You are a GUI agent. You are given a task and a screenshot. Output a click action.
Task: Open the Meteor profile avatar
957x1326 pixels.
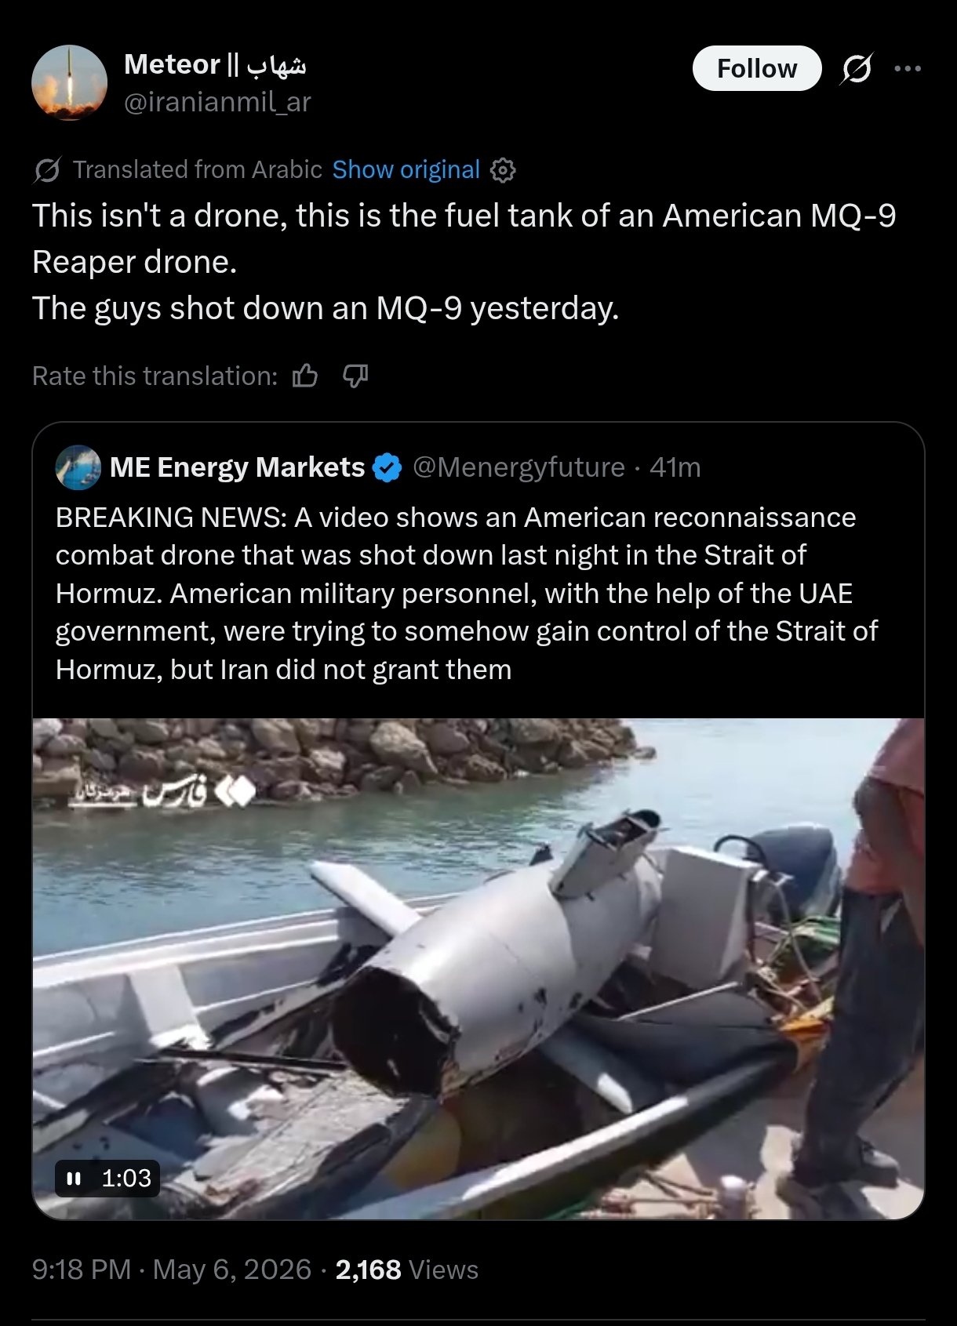point(69,82)
